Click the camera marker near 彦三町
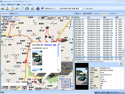 47,27
